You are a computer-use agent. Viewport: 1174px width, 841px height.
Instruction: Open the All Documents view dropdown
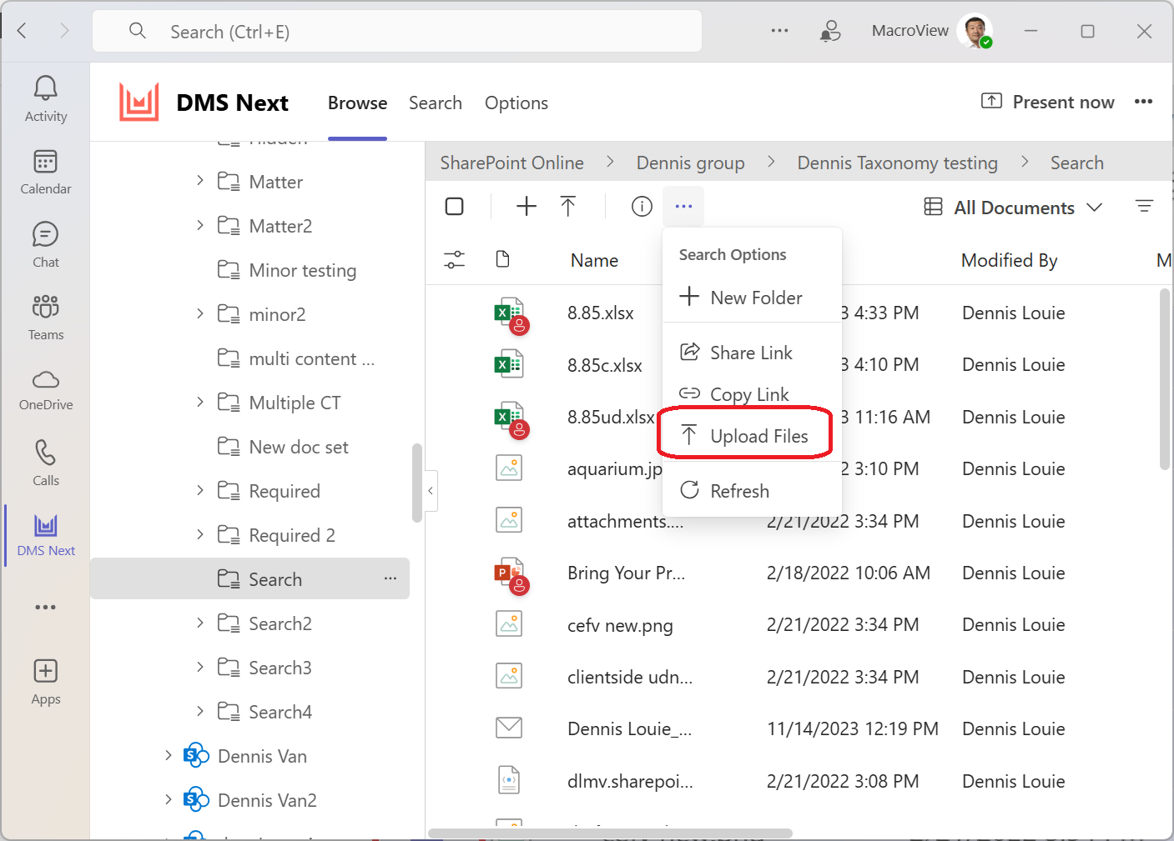[1014, 208]
